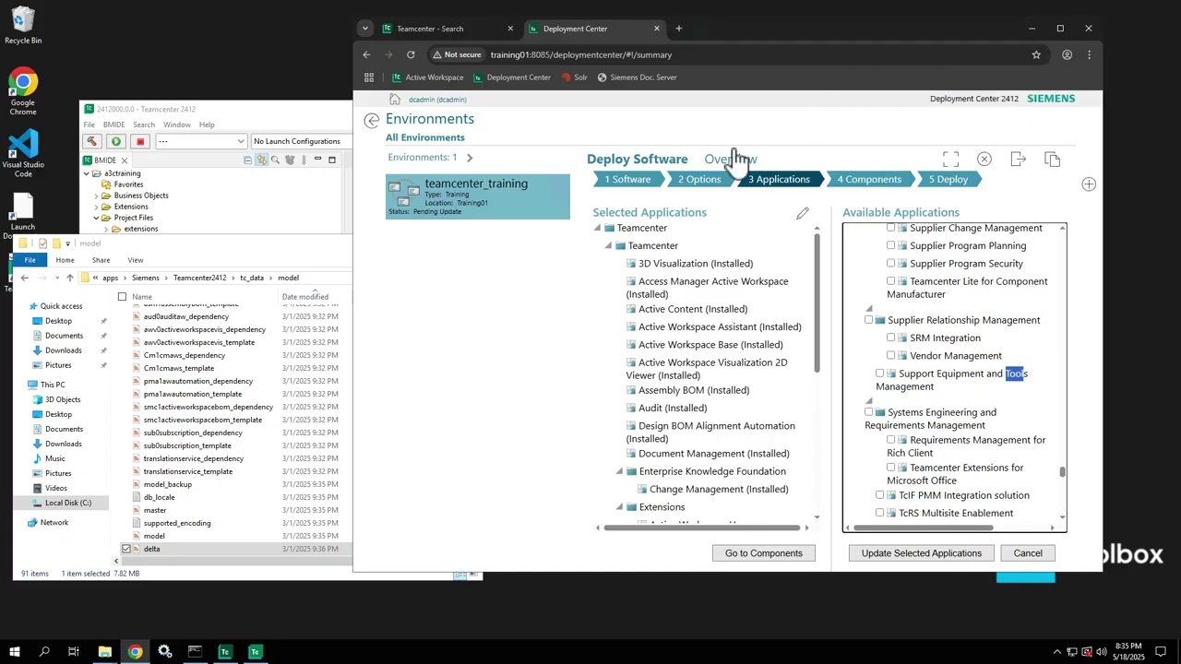Click the full screen icon in Deploy Software
The height and width of the screenshot is (664, 1181).
(x=950, y=160)
